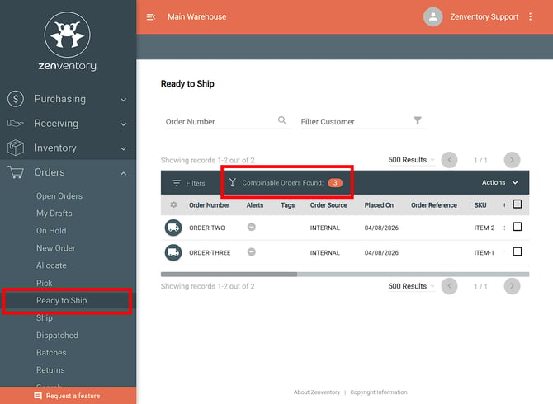Open My Drafts in sidebar
Screen dimensions: 553x404
click(54, 214)
